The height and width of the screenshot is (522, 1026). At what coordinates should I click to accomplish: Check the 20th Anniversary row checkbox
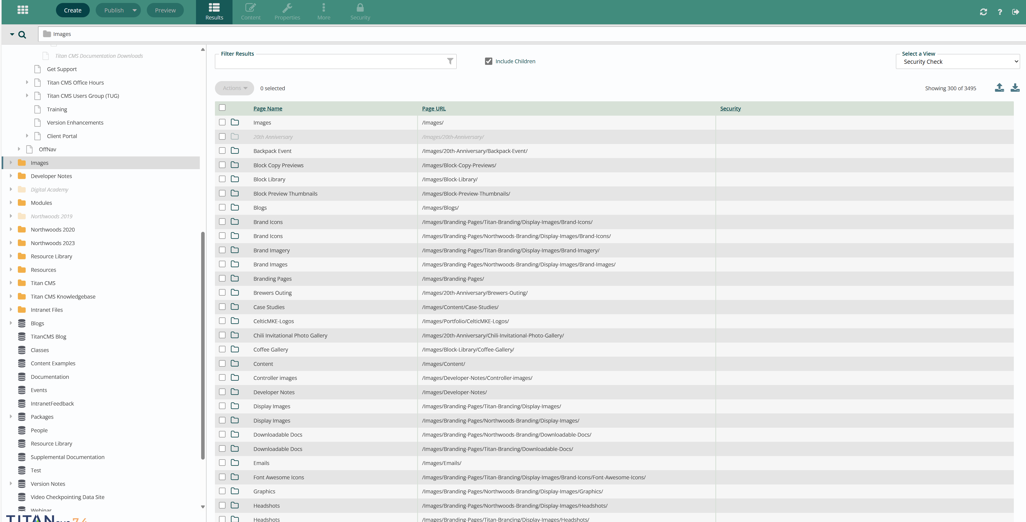[x=222, y=136]
